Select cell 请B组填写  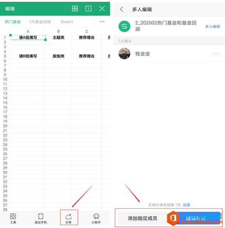(x=28, y=56)
